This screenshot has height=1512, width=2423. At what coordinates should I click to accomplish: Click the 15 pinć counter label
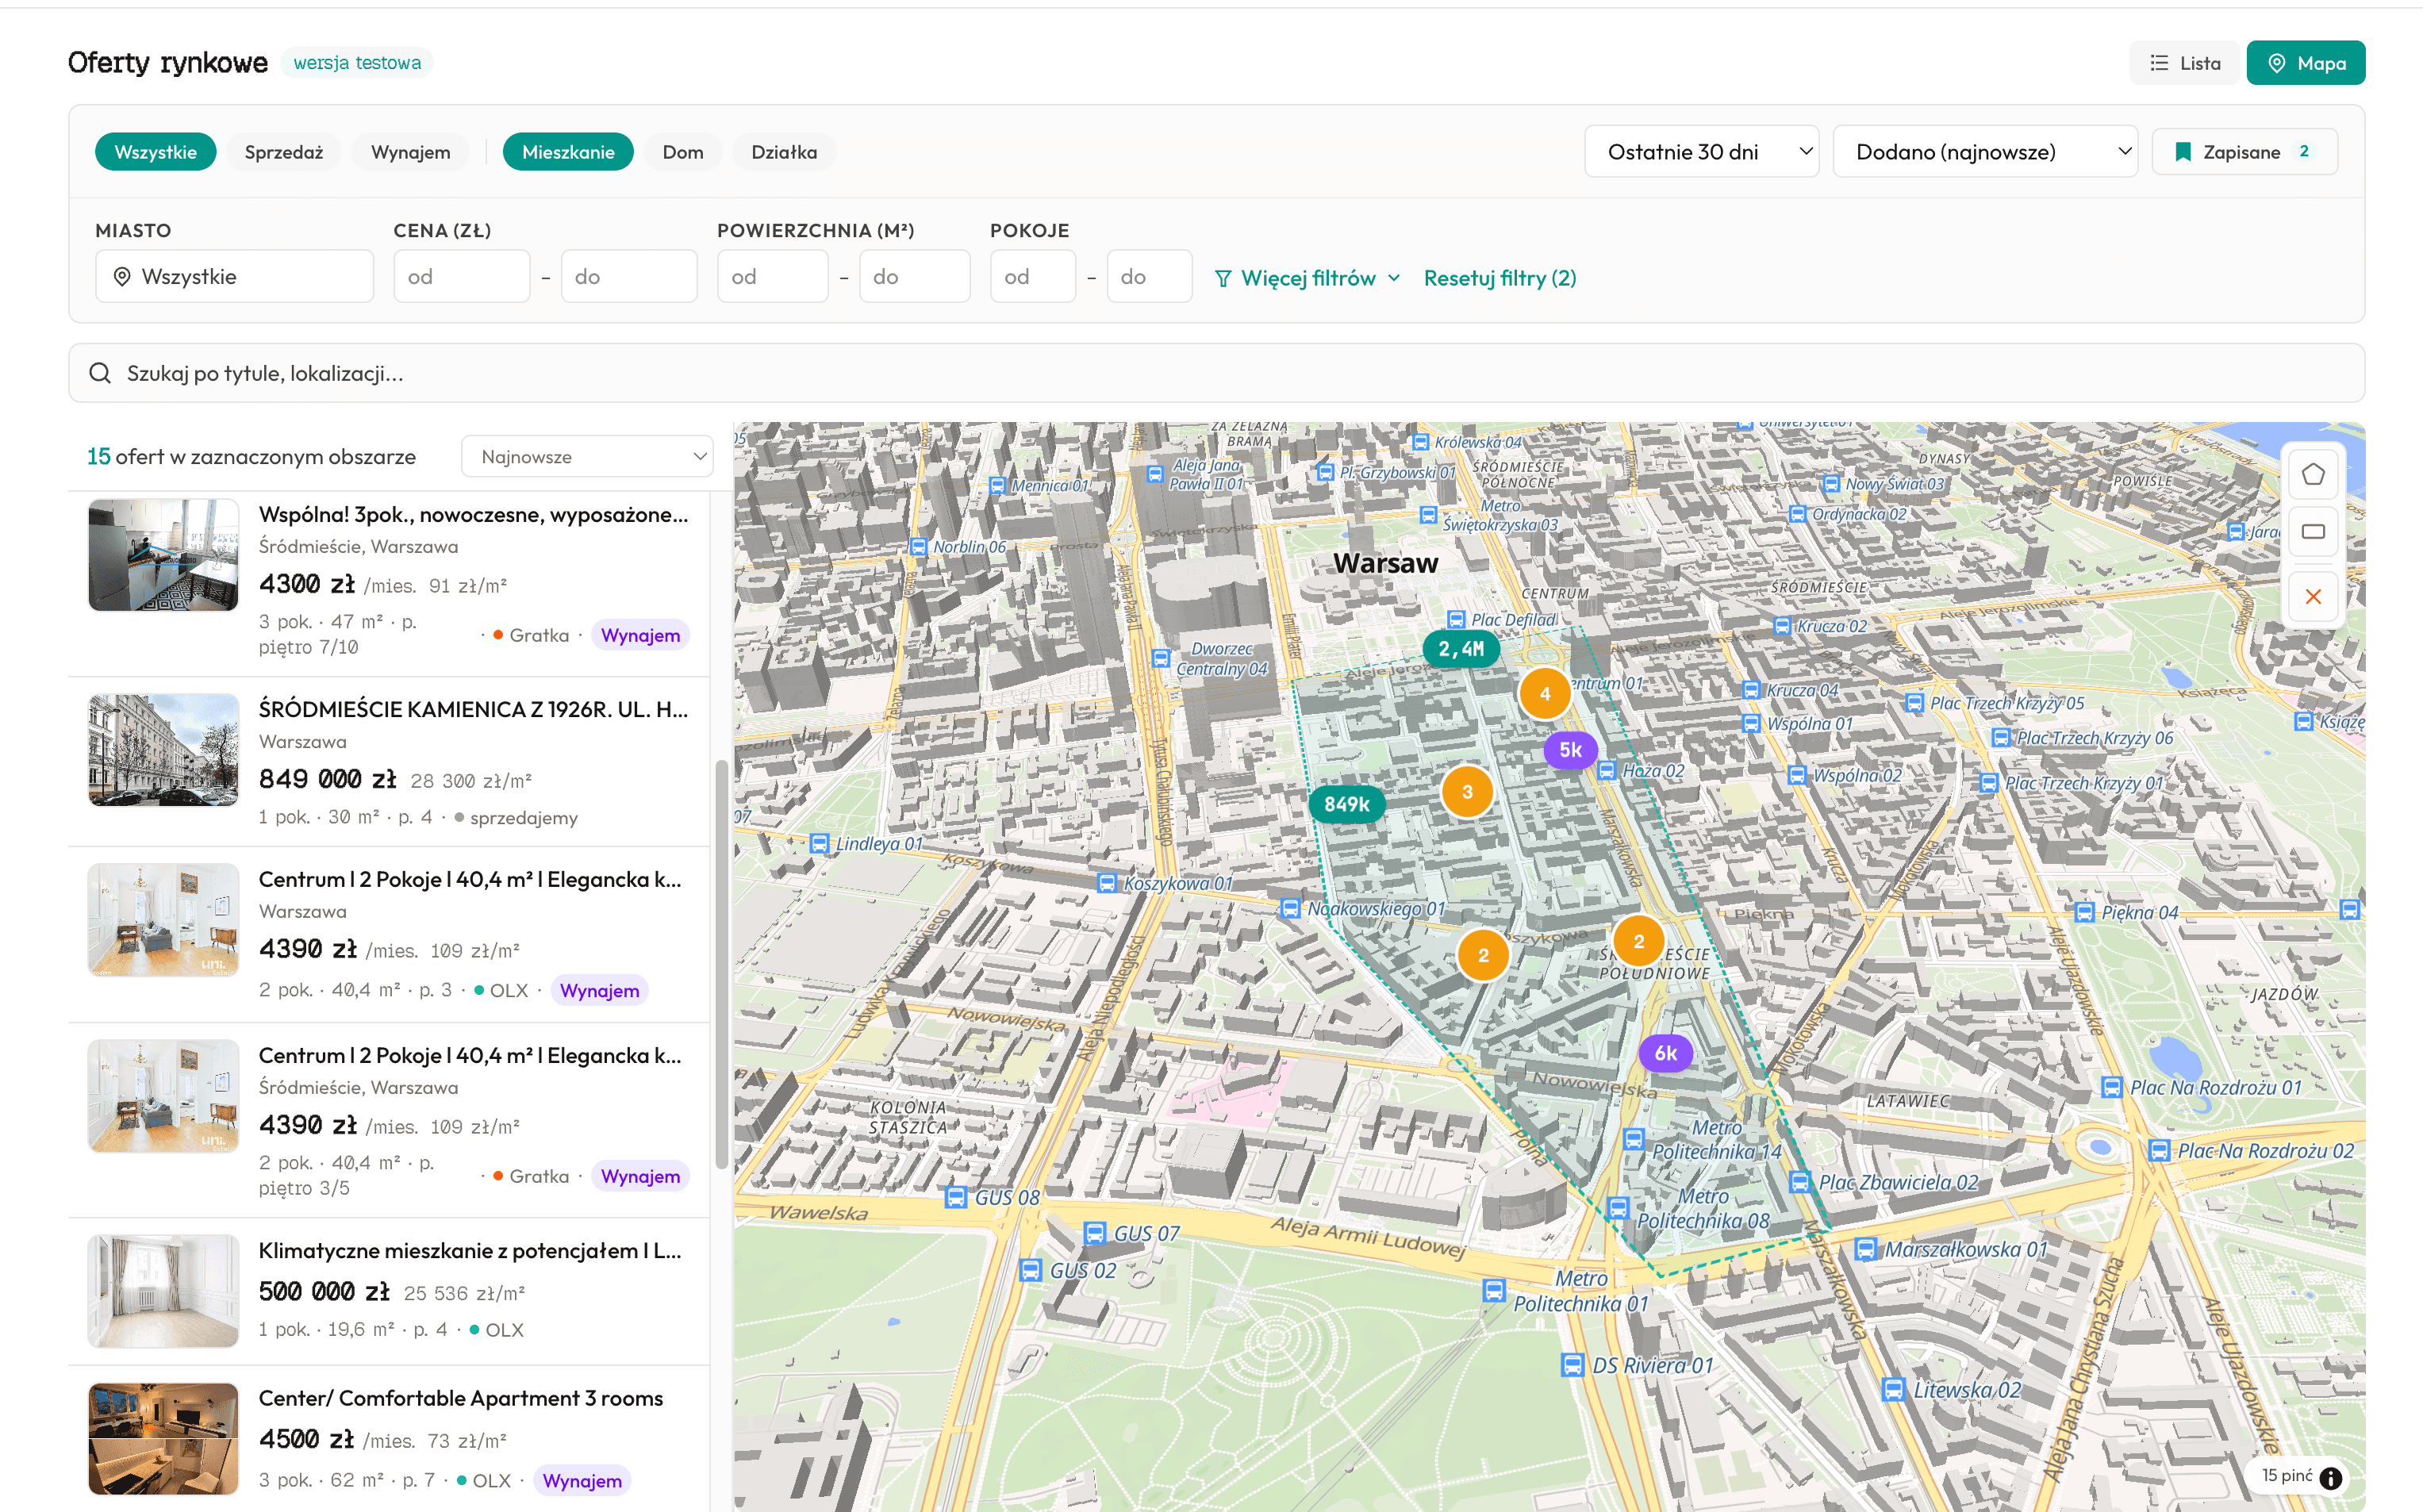point(2287,1476)
